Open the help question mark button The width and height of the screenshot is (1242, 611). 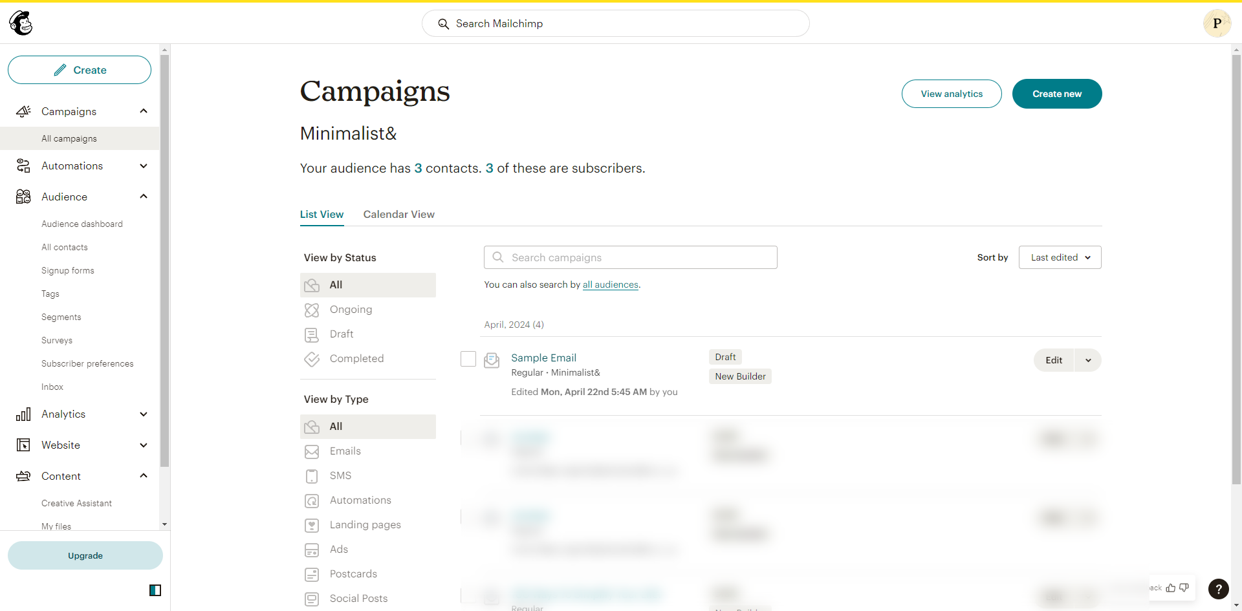tap(1218, 588)
